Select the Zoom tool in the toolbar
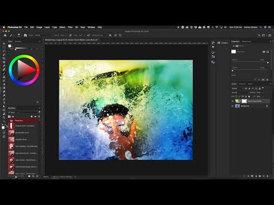The height and width of the screenshot is (205, 274). coord(4,118)
